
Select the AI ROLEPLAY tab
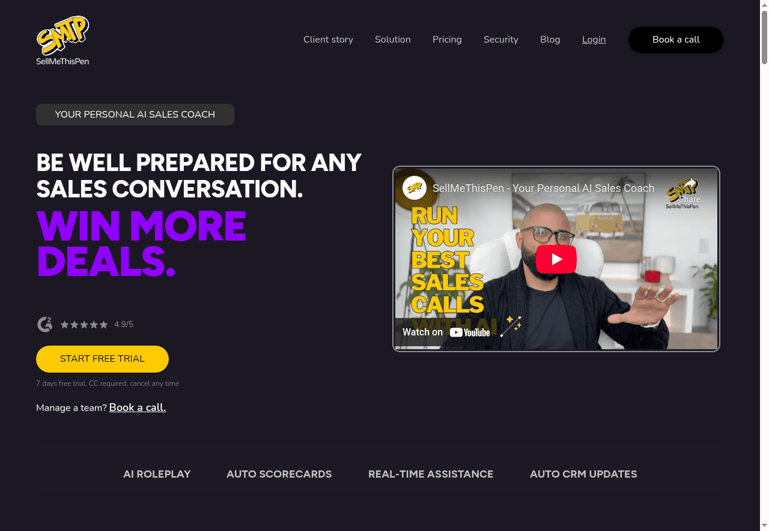click(157, 474)
